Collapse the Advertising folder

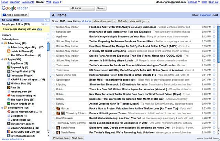(2, 43)
